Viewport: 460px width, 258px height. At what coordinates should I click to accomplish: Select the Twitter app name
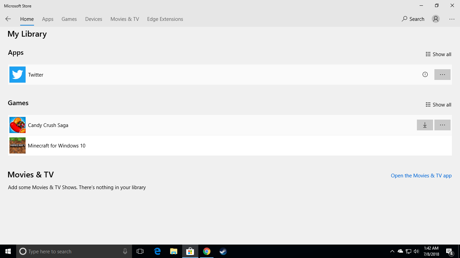click(x=36, y=75)
